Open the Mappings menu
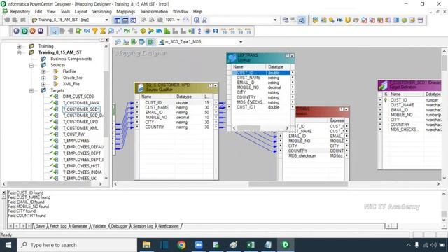 pos(126,11)
